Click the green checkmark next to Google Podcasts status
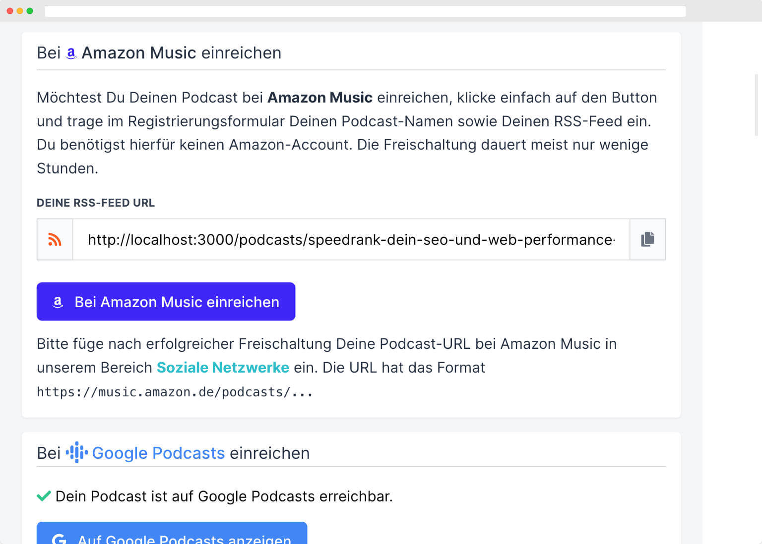The image size is (762, 544). point(44,496)
